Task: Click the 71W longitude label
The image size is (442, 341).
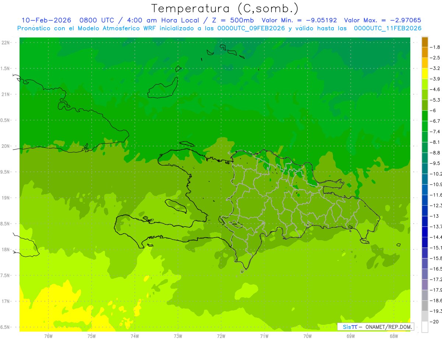Action: tap(264, 336)
